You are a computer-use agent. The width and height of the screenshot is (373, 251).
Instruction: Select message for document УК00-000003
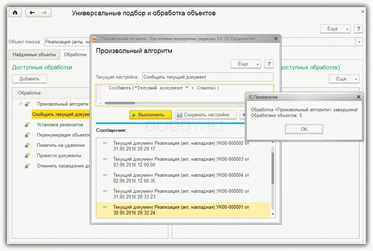pos(183,162)
